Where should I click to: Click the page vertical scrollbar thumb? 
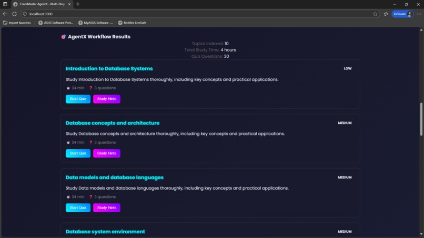(421, 119)
